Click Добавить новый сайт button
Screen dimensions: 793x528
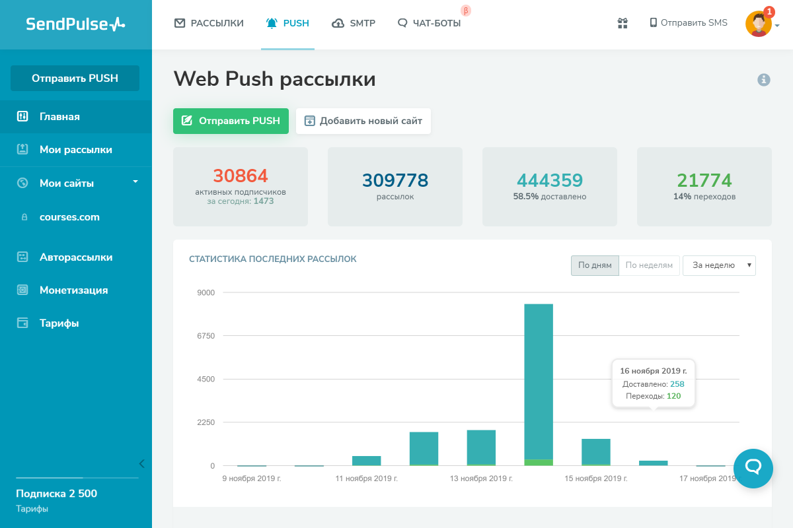click(x=363, y=121)
